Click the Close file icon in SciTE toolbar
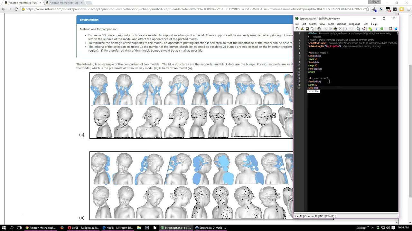Screen dimensions: 412x231 coord(312,29)
